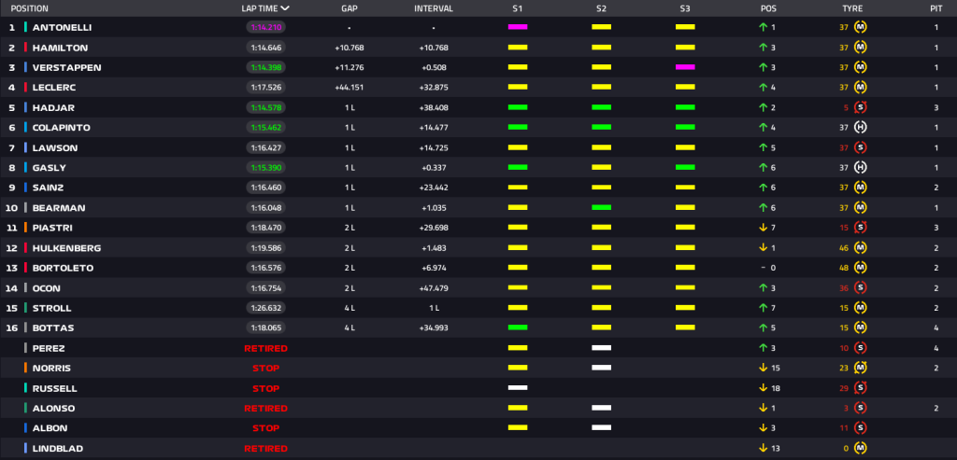
Task: Select the LECLERC driver row name
Action: pyautogui.click(x=53, y=88)
